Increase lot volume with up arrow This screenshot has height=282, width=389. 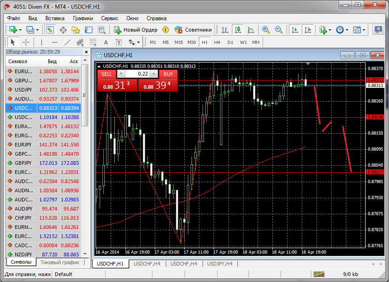click(154, 74)
